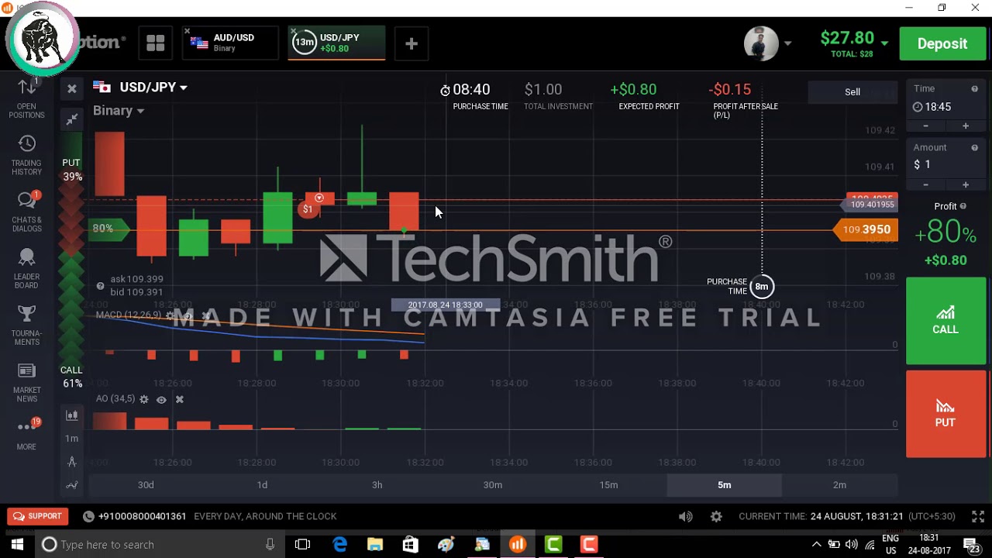Click the purchase time 8m marker
992x558 pixels.
762,287
